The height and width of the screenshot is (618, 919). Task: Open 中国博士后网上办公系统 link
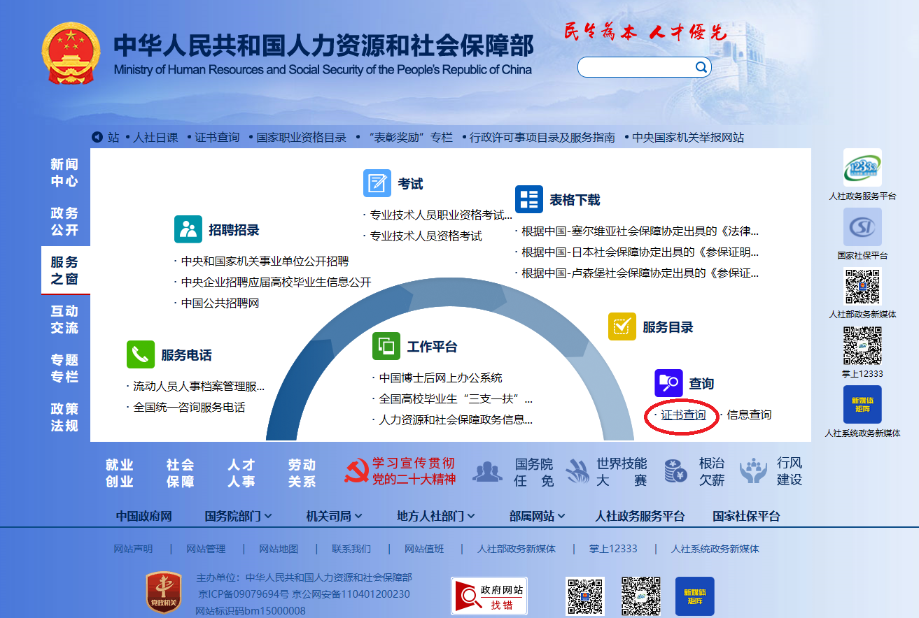point(441,378)
